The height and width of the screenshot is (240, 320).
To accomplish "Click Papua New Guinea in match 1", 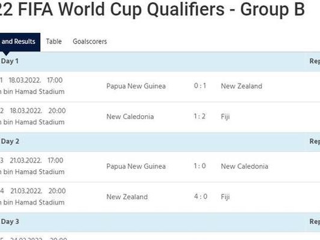I will click(x=136, y=86).
